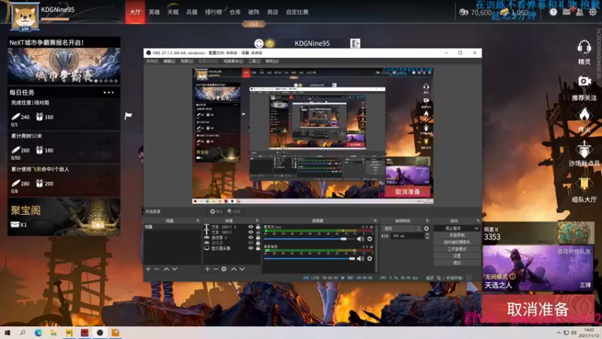Switch to game 商店 tab

(x=272, y=12)
